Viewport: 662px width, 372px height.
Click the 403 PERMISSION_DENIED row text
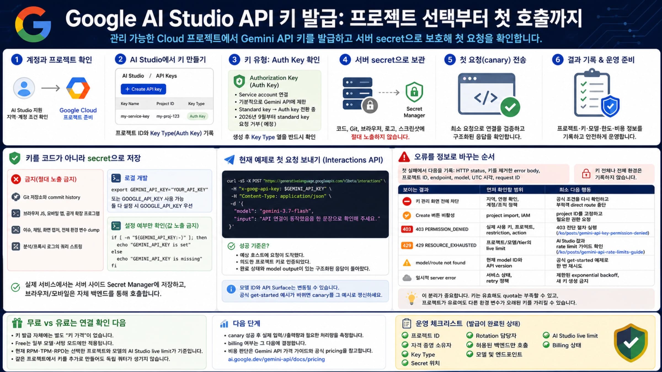(442, 229)
